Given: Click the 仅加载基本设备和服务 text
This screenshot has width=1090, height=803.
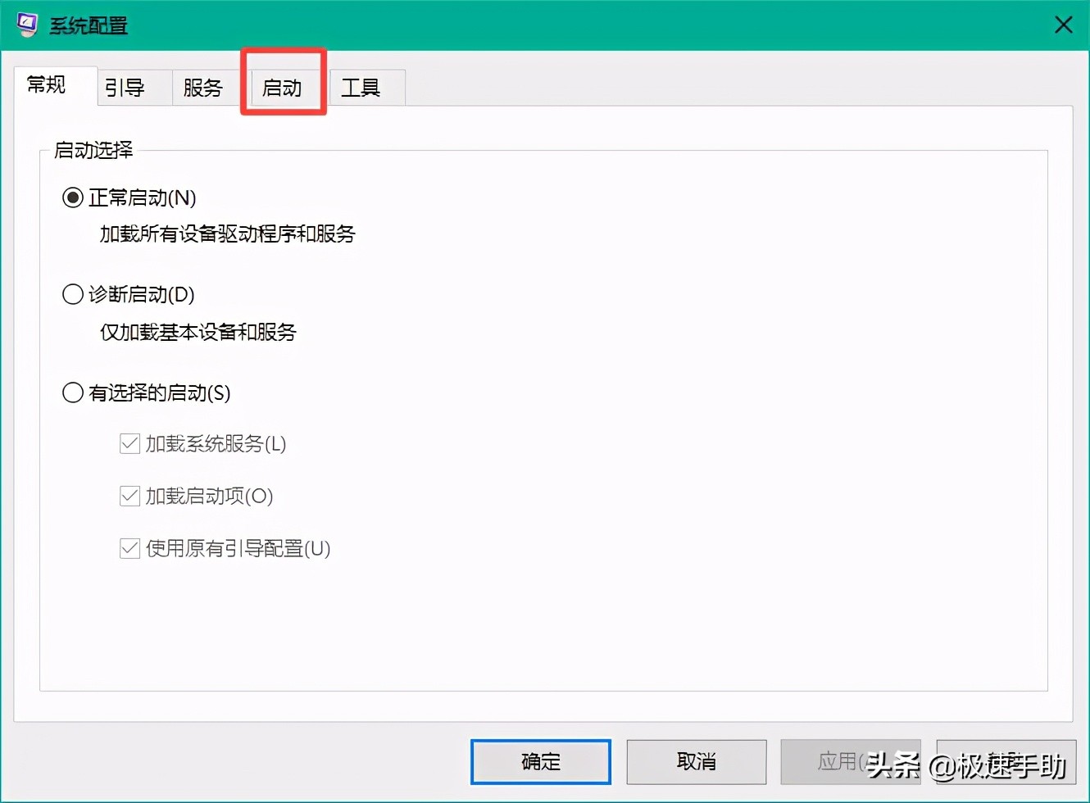Looking at the screenshot, I should tap(198, 333).
